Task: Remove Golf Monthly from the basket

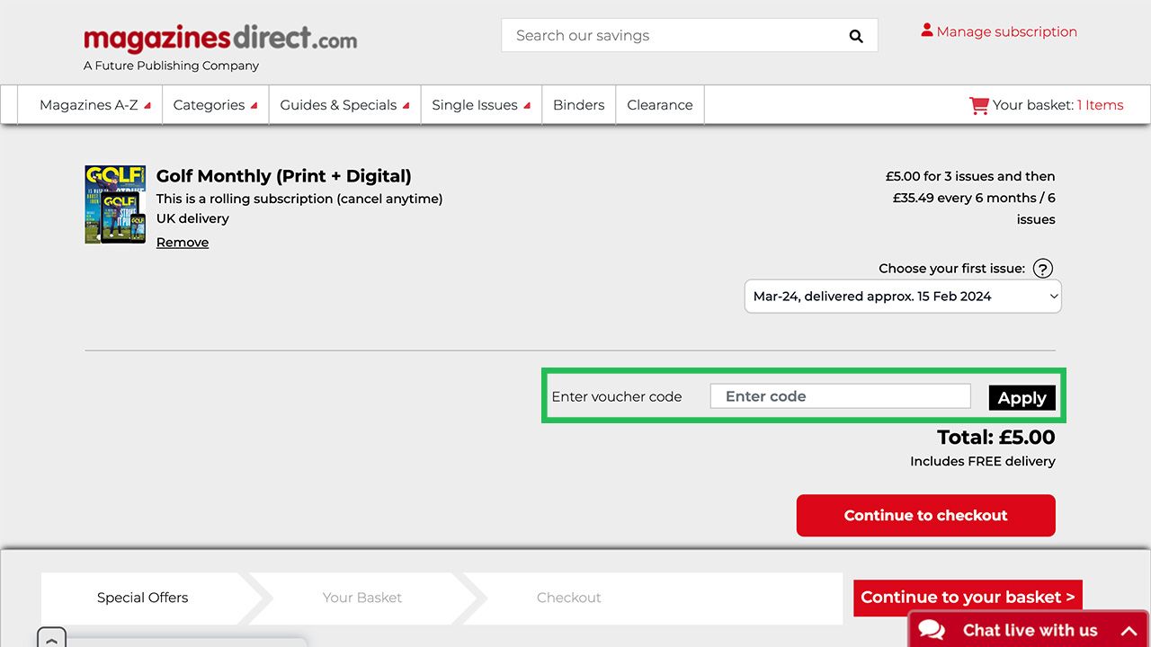Action: [183, 243]
